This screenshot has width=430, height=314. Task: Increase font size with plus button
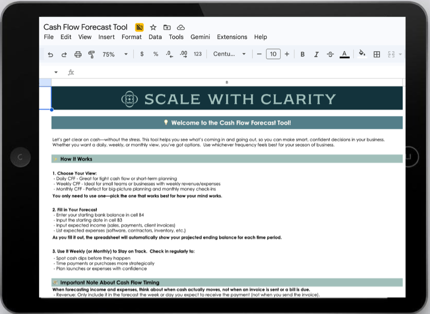tap(287, 54)
